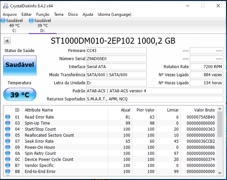Select the End-to-End Error row name
Screen dimensions: 227x180
[40, 172]
